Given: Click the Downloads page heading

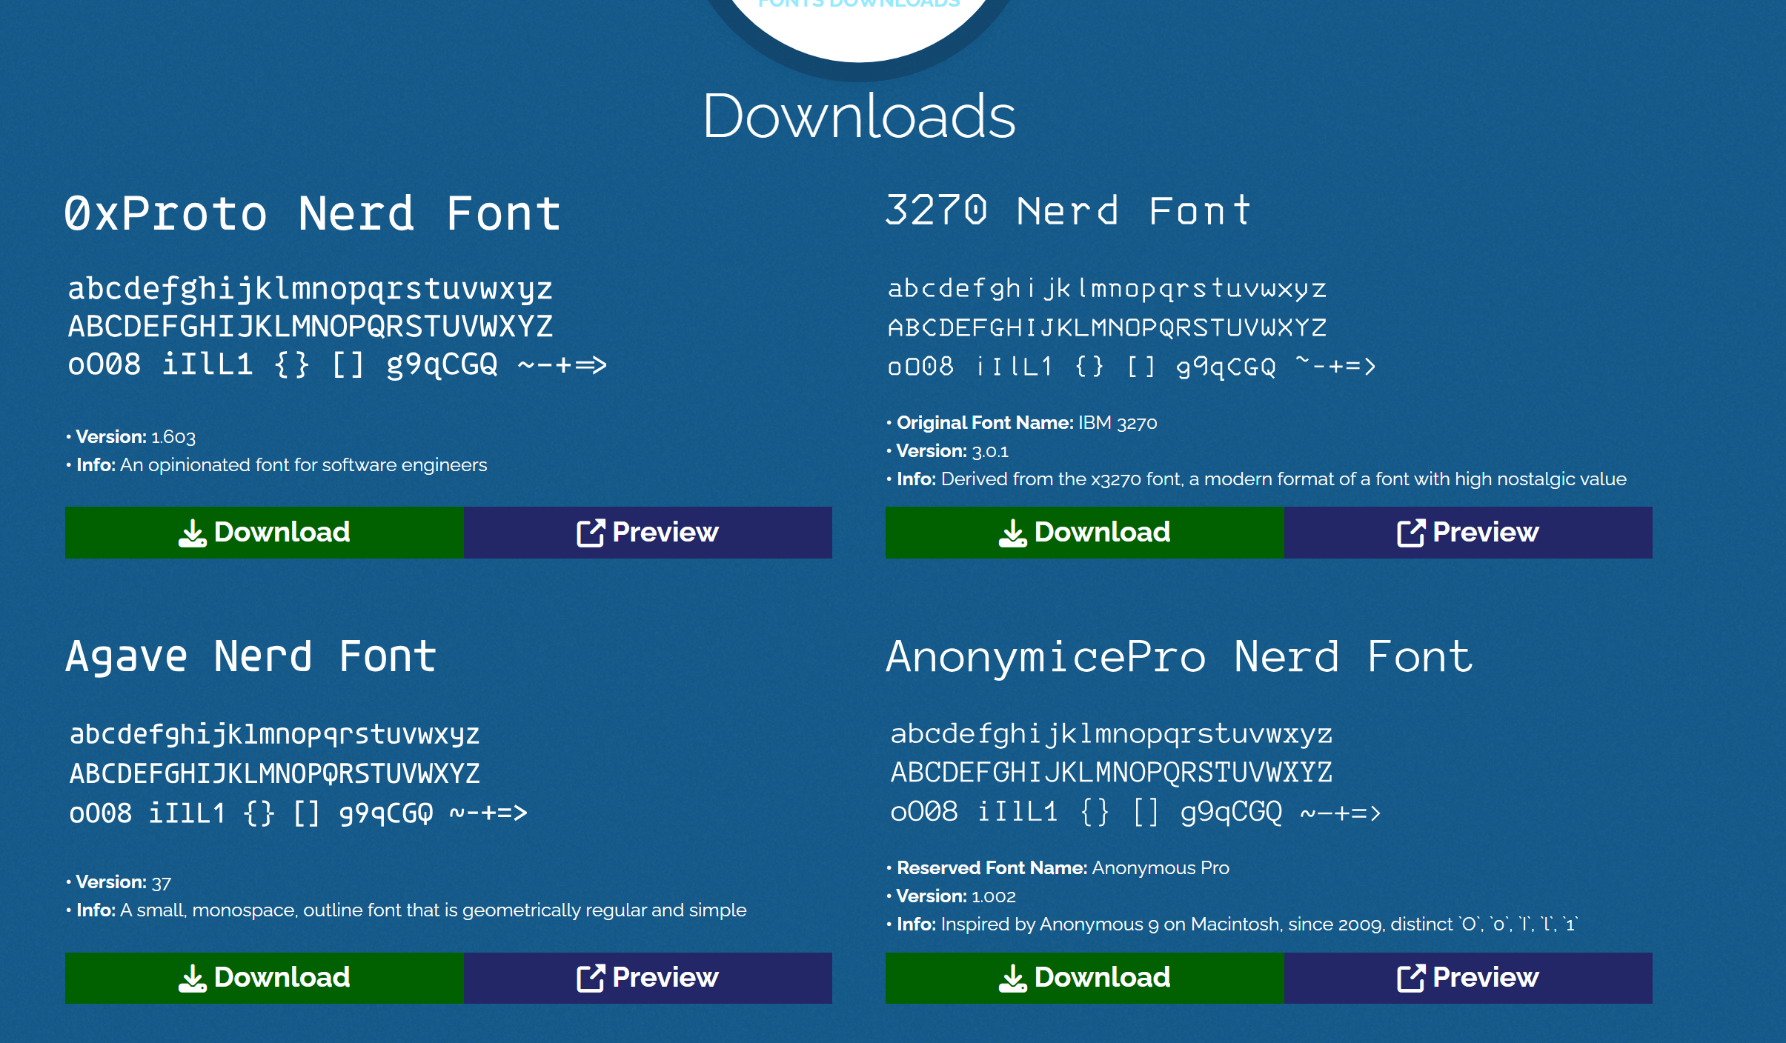Looking at the screenshot, I should tap(859, 116).
